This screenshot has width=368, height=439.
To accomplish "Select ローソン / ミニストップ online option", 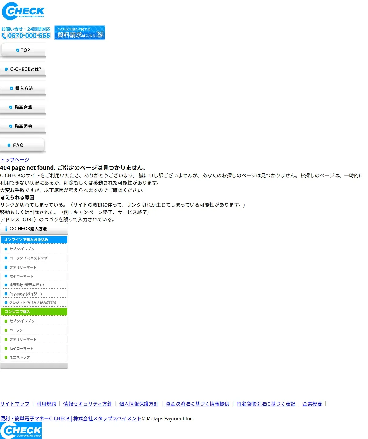I will [34, 258].
